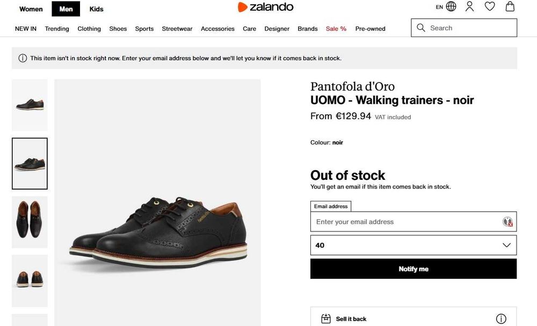Image resolution: width=537 pixels, height=326 pixels.
Task: Switch to the Kids tab
Action: 97,9
